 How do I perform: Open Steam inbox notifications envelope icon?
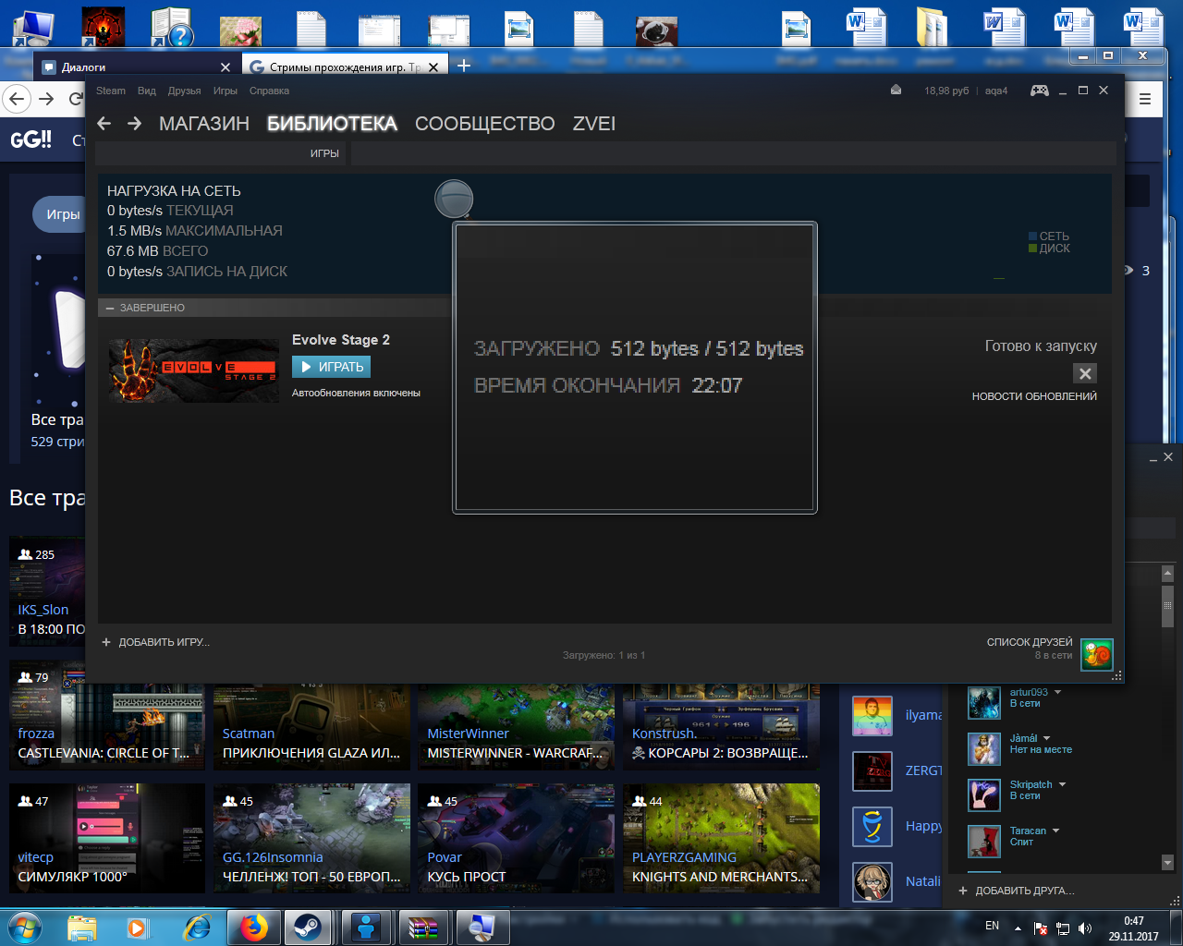[x=896, y=91]
